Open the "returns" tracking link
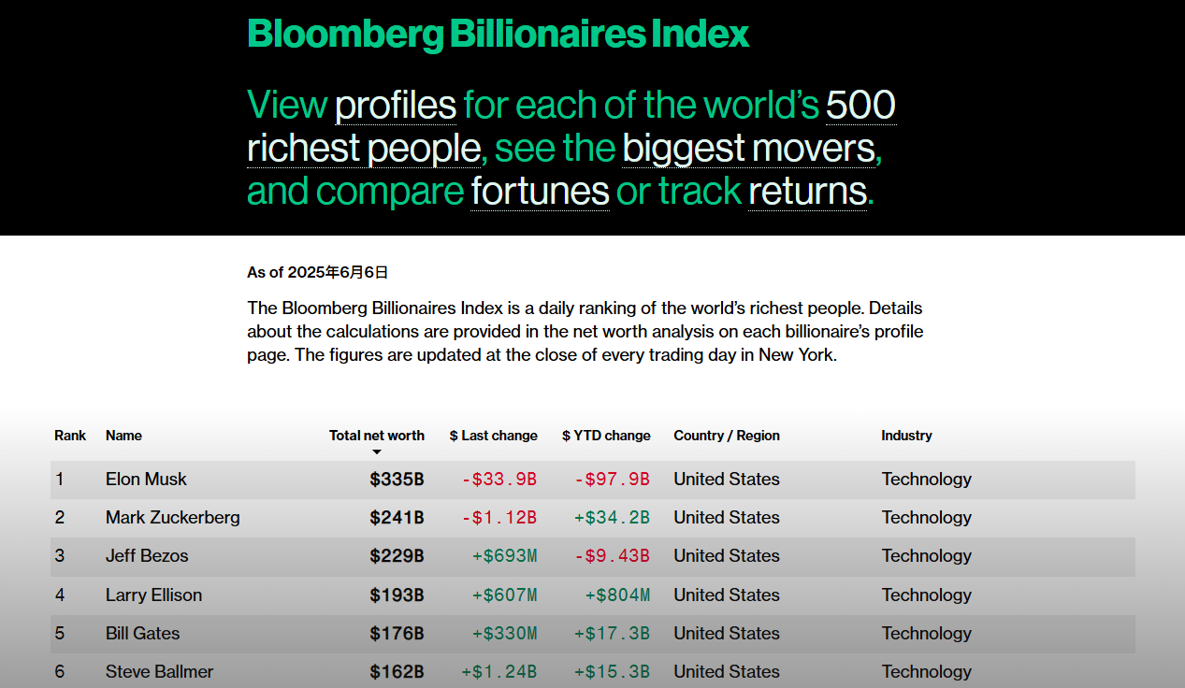 (x=807, y=191)
